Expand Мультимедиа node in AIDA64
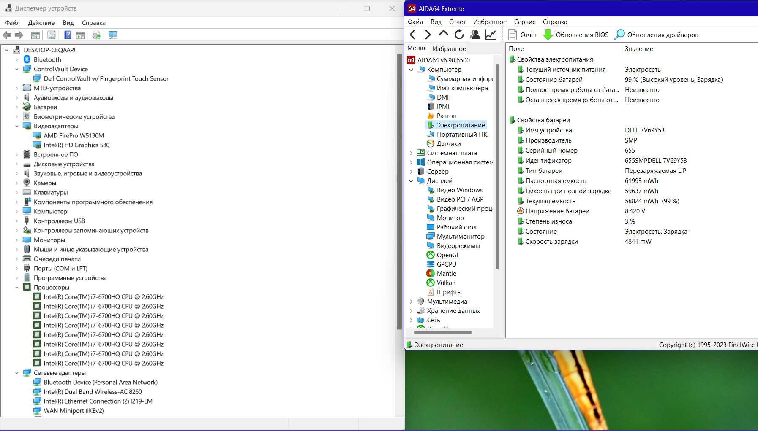The height and width of the screenshot is (431, 758). [x=411, y=302]
